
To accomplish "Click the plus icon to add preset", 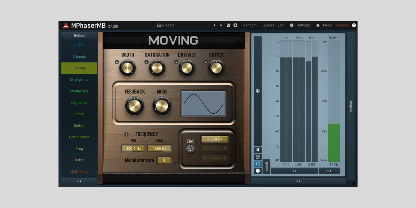I will tap(235, 25).
